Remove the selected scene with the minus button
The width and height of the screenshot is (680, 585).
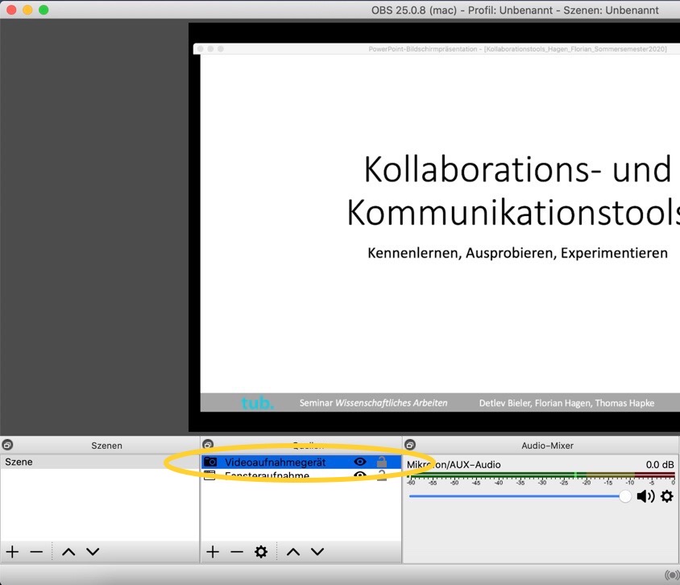36,552
